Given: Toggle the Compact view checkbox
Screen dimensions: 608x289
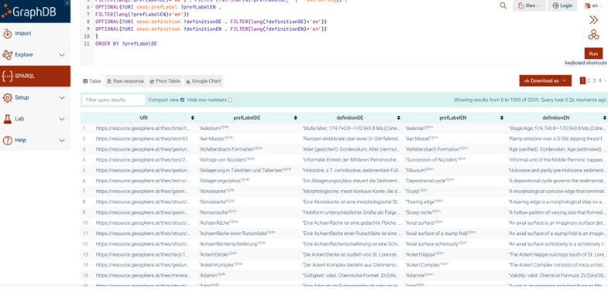Looking at the screenshot, I should pyautogui.click(x=182, y=100).
